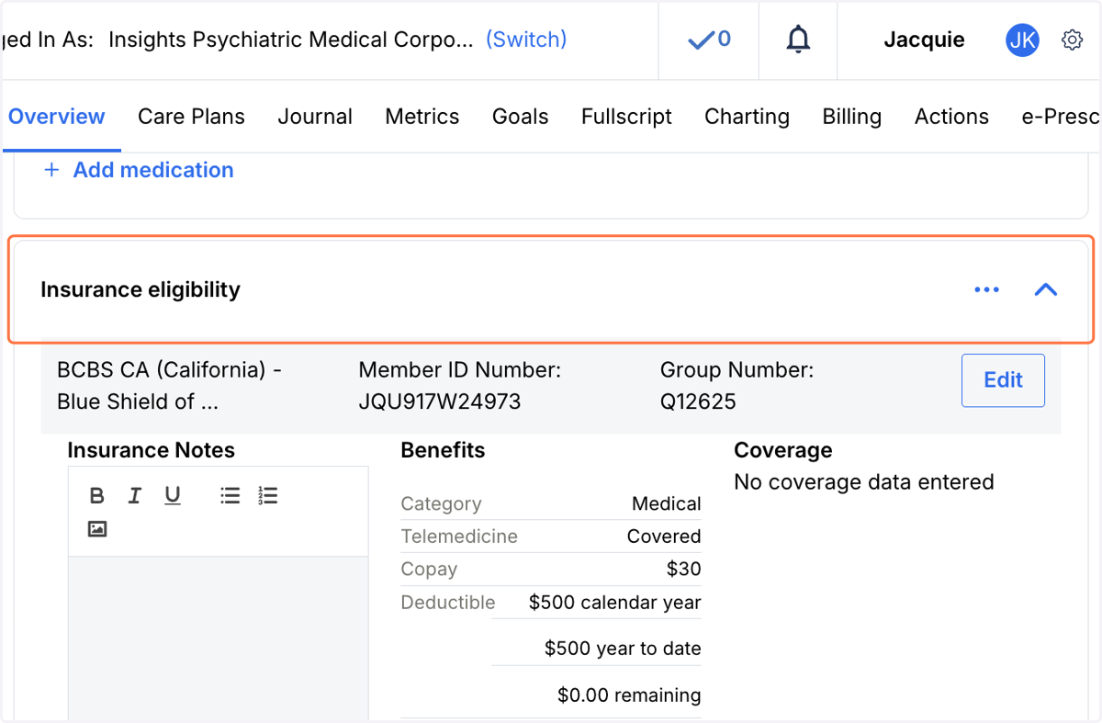Go to the Metrics tab

(422, 117)
